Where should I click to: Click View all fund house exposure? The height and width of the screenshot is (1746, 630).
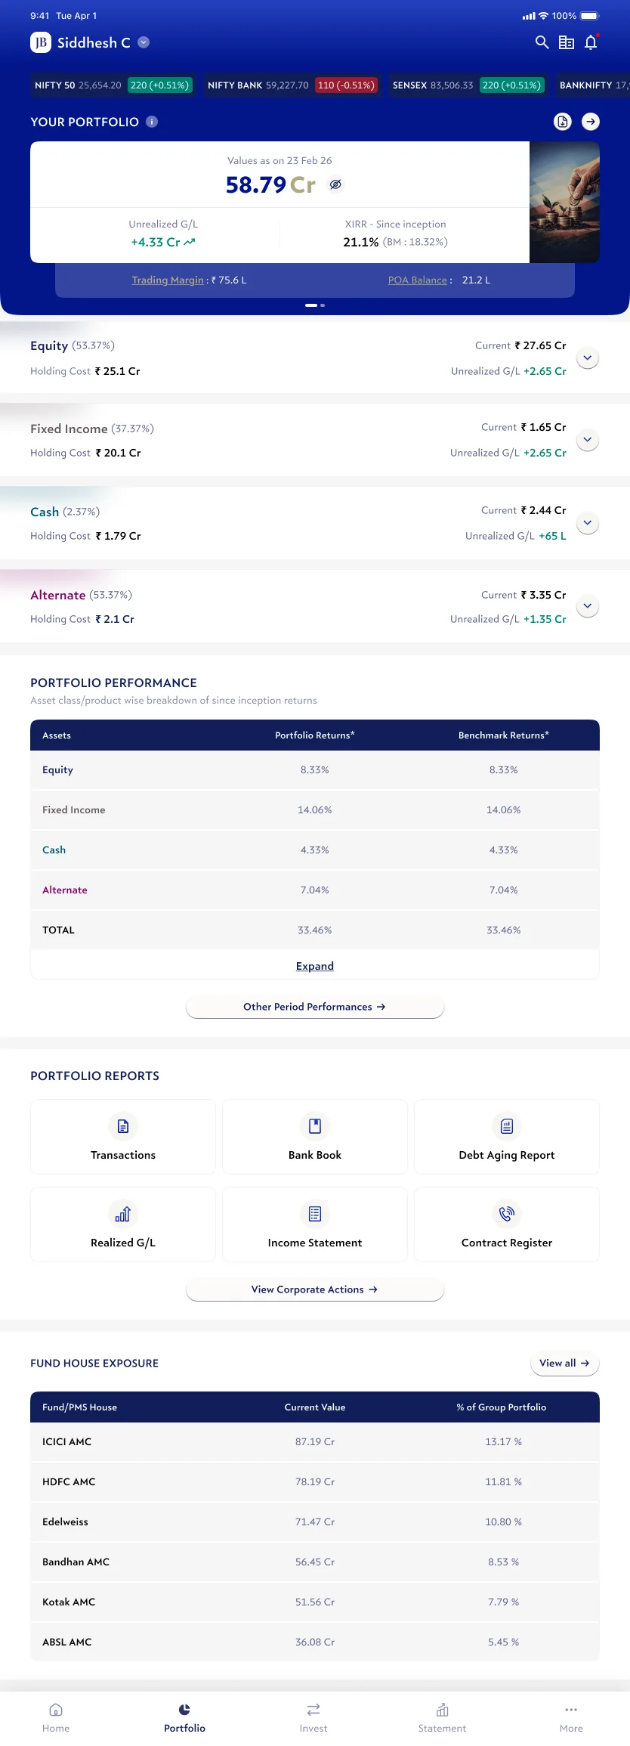(x=565, y=1363)
